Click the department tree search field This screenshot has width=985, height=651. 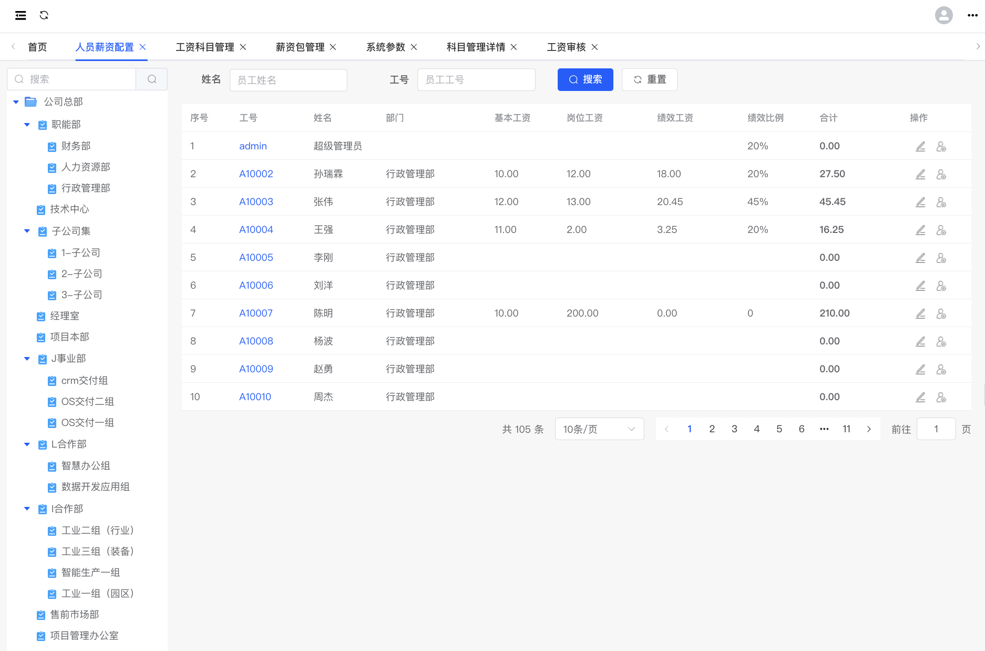pyautogui.click(x=71, y=79)
